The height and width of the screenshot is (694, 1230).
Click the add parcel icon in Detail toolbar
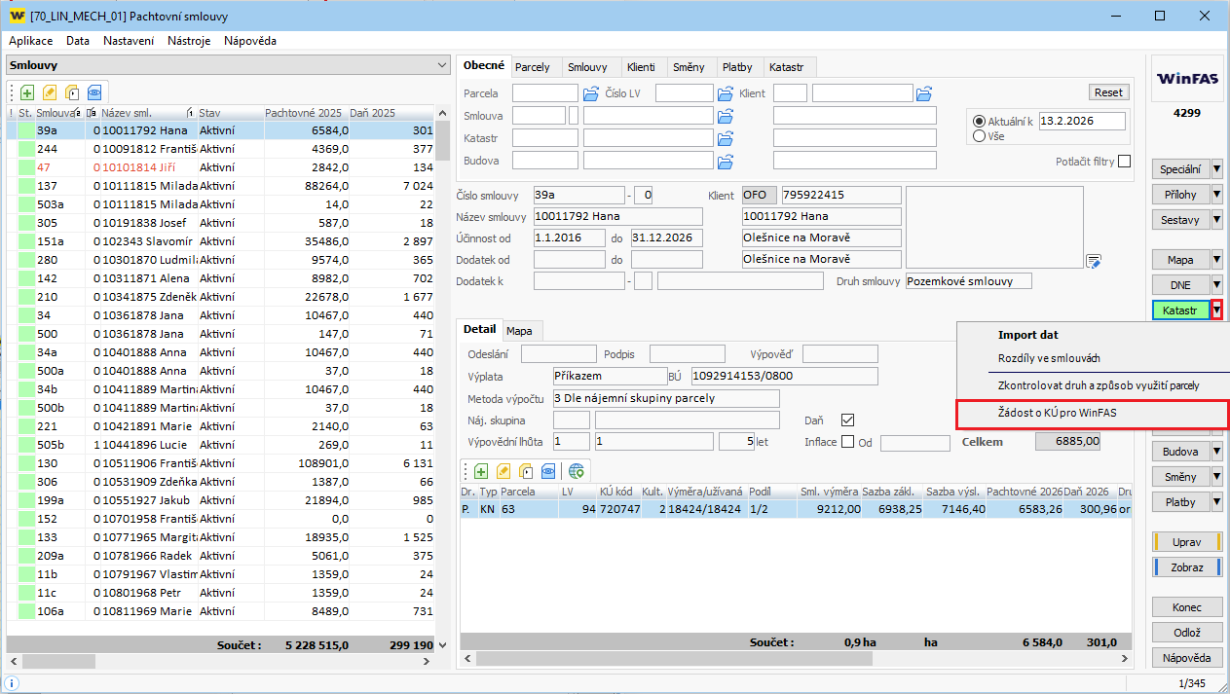481,471
